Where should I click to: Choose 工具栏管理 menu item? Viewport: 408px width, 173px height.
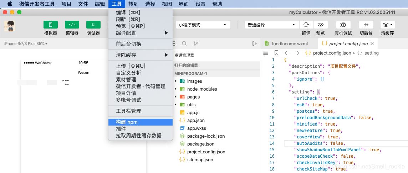tap(141, 111)
